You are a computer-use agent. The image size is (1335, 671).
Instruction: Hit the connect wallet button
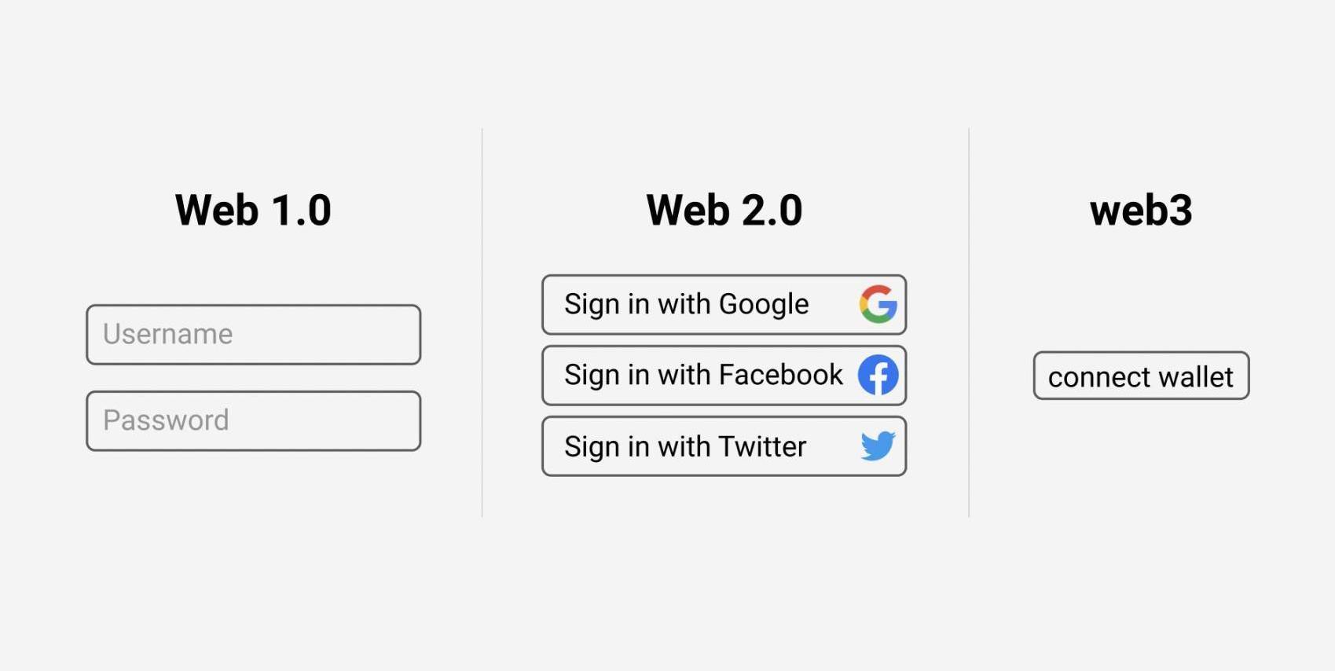[1141, 376]
